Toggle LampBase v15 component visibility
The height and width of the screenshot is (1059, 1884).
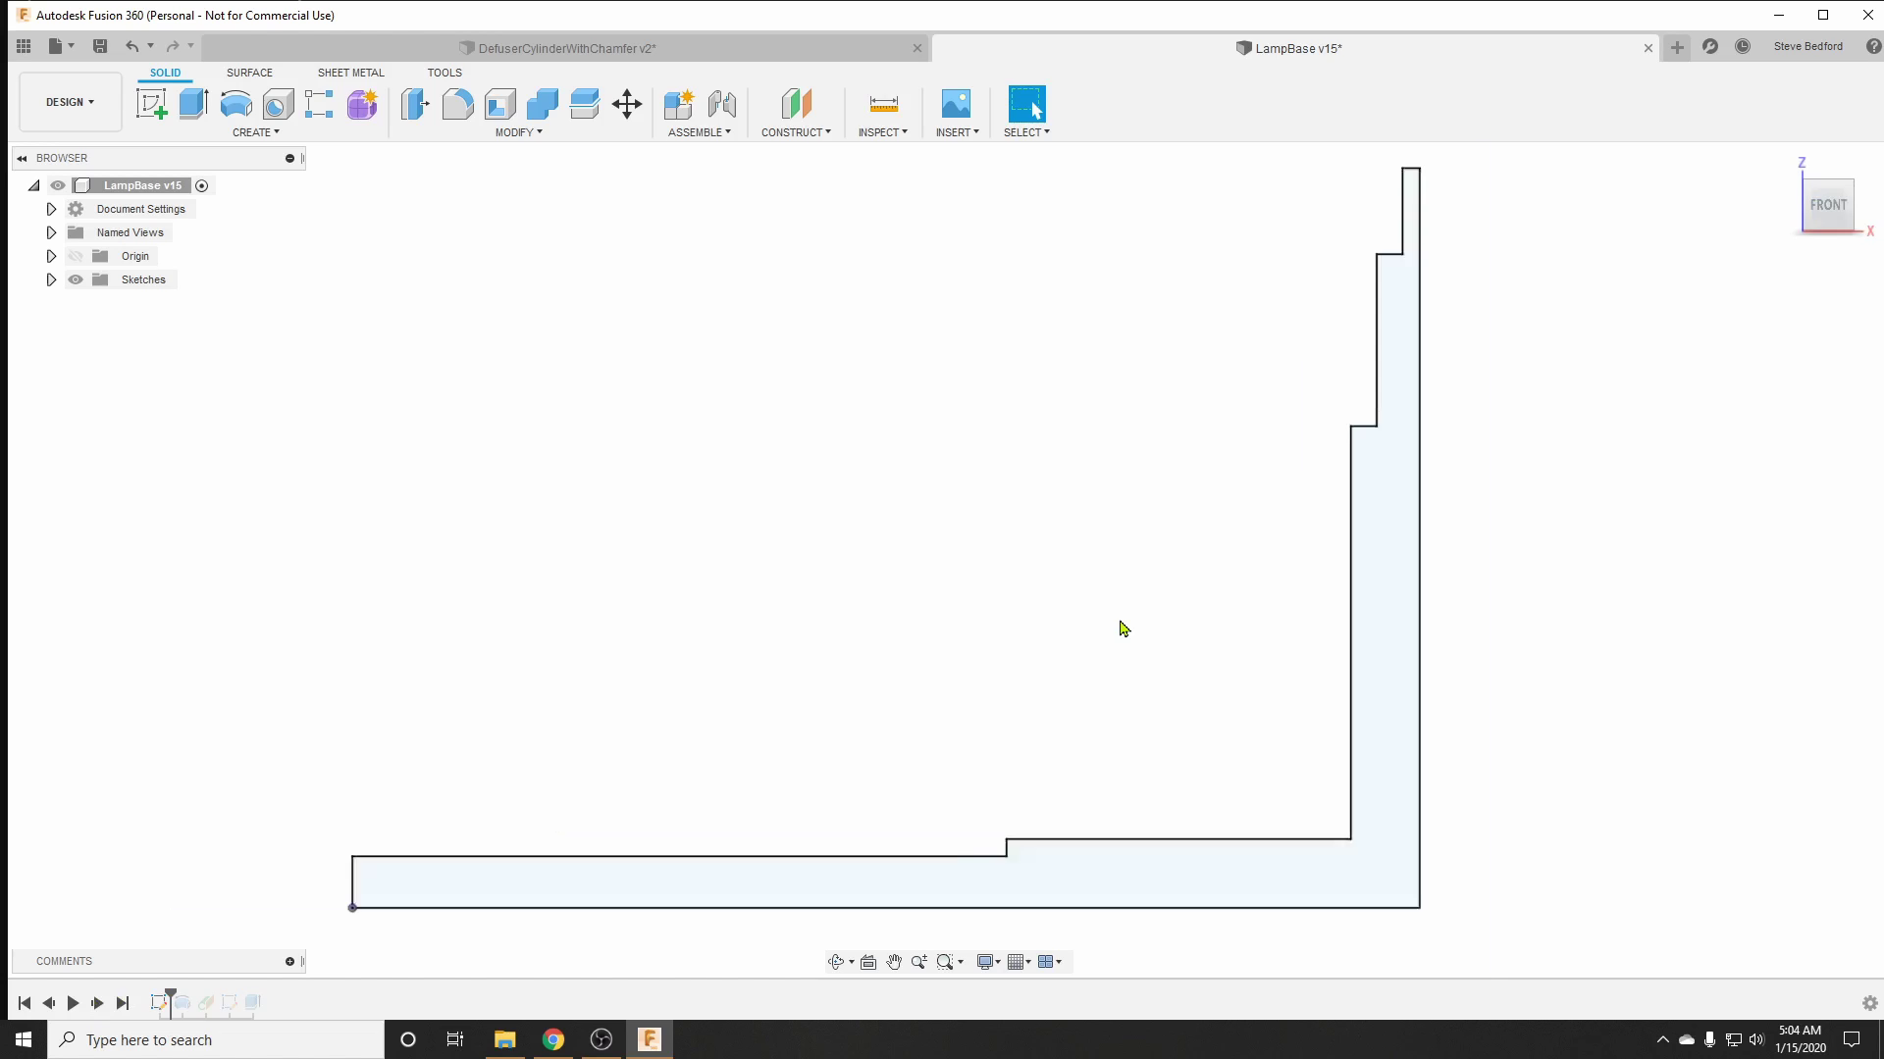click(x=57, y=185)
